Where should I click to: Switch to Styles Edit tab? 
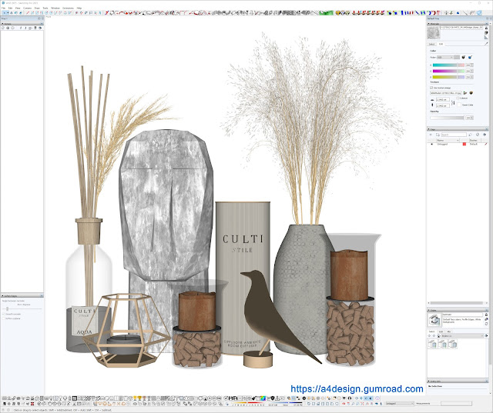(441, 331)
